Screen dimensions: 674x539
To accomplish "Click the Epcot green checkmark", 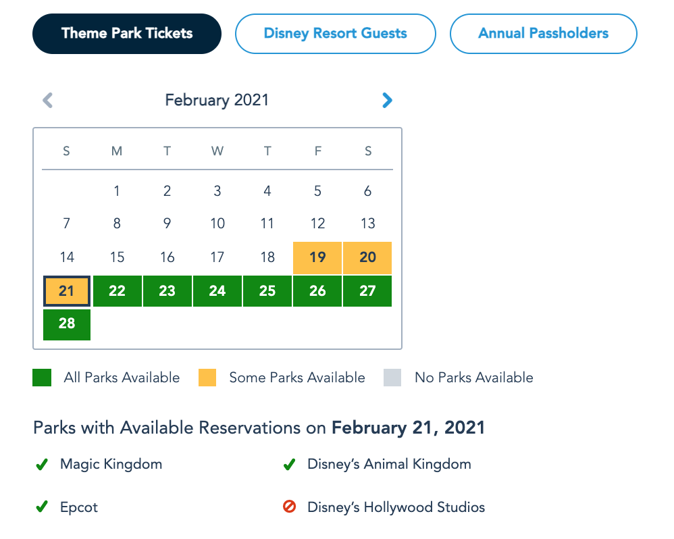I will 42,507.
